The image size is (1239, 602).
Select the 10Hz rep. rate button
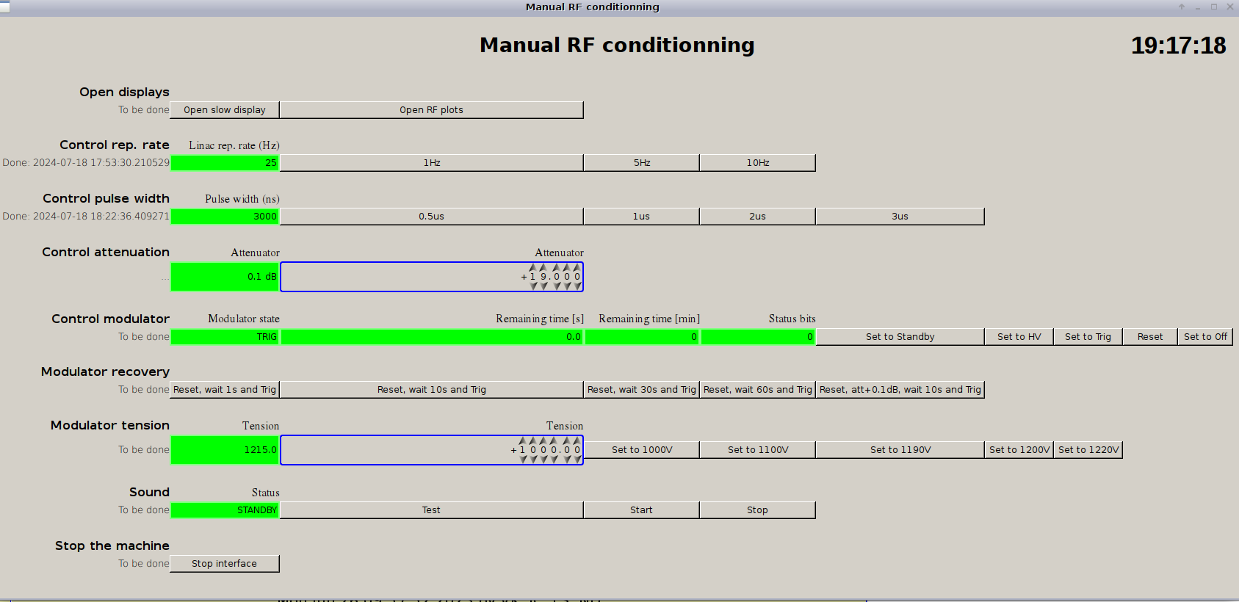pos(757,163)
